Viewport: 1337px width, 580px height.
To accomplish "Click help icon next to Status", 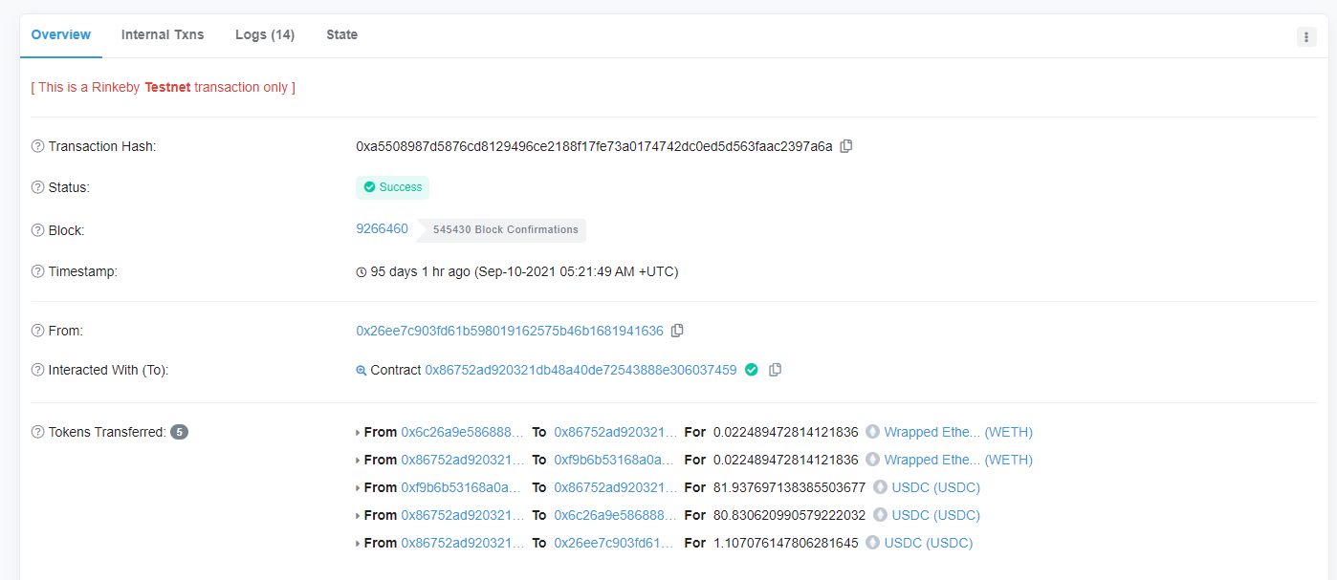I will (x=38, y=187).
